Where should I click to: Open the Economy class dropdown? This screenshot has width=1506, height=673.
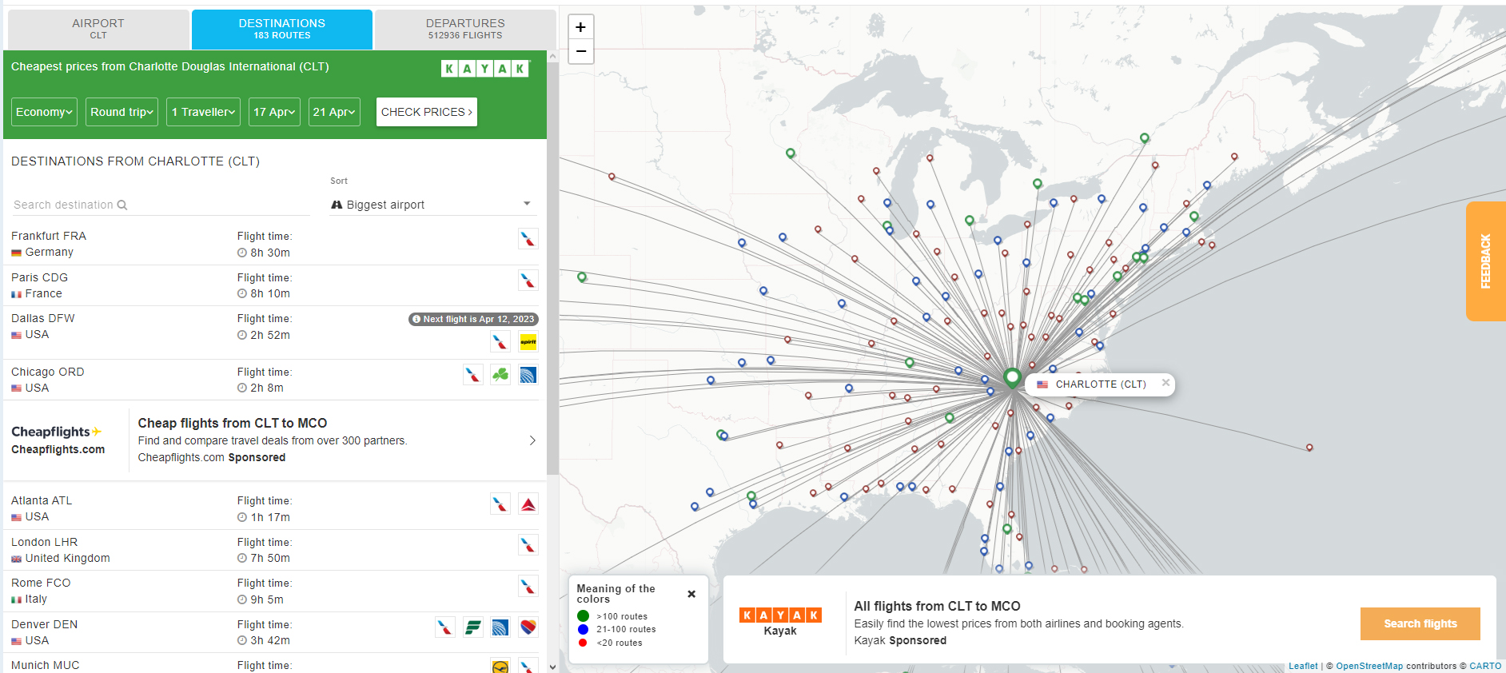[x=45, y=112]
